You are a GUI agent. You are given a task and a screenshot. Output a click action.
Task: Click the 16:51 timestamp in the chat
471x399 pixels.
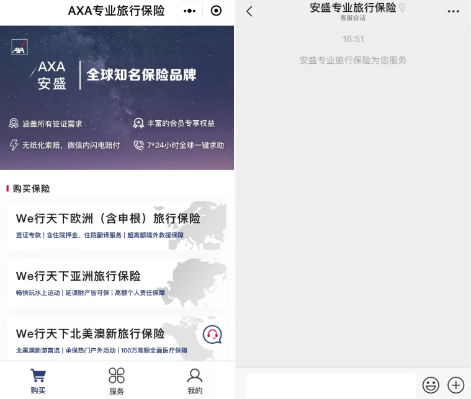[x=353, y=39]
